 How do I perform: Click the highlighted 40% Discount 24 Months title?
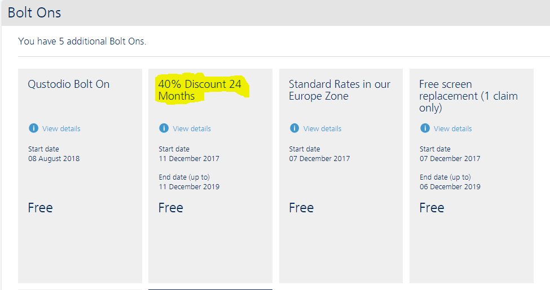tap(200, 90)
